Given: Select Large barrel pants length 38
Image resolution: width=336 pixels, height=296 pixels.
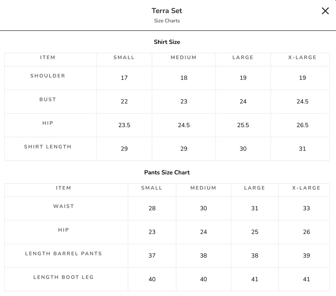Looking at the screenshot, I should pyautogui.click(x=255, y=256).
